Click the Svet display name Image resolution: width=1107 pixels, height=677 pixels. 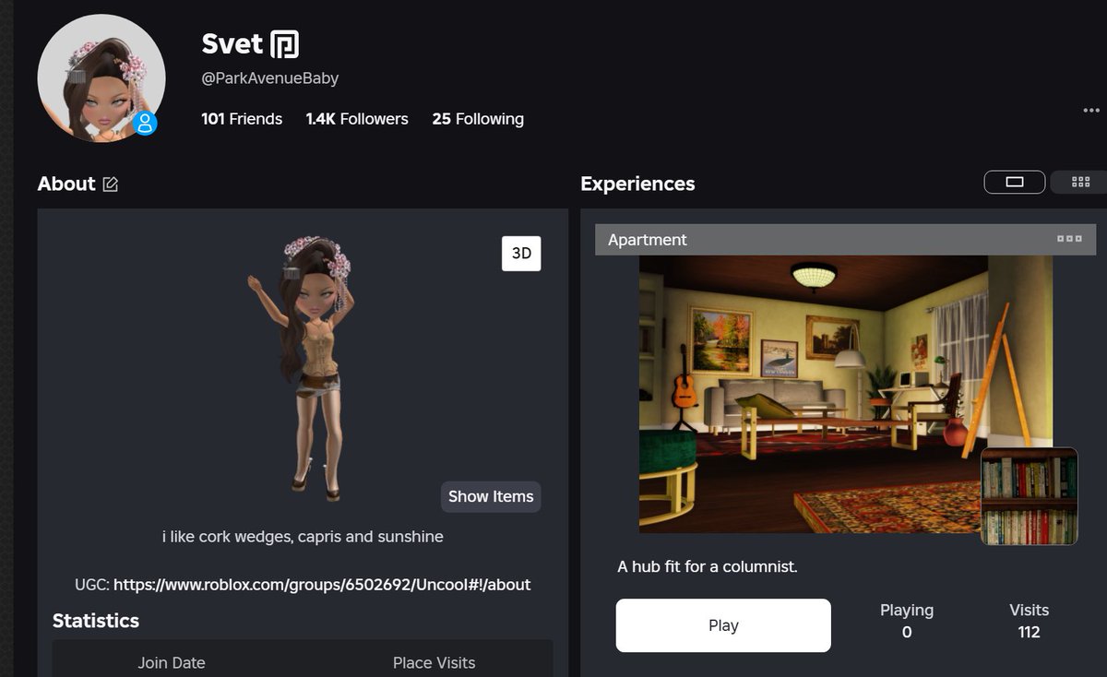click(232, 43)
